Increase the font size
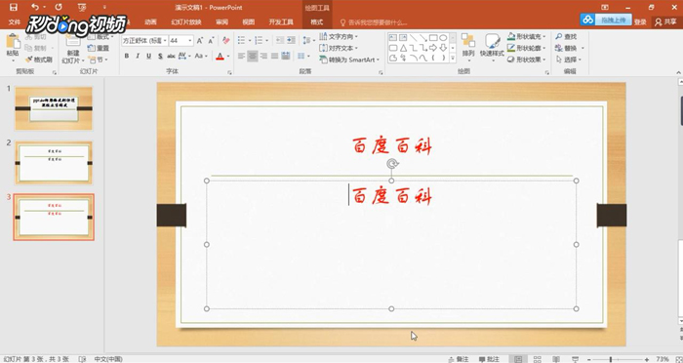This screenshot has height=363, width=683. coord(200,41)
